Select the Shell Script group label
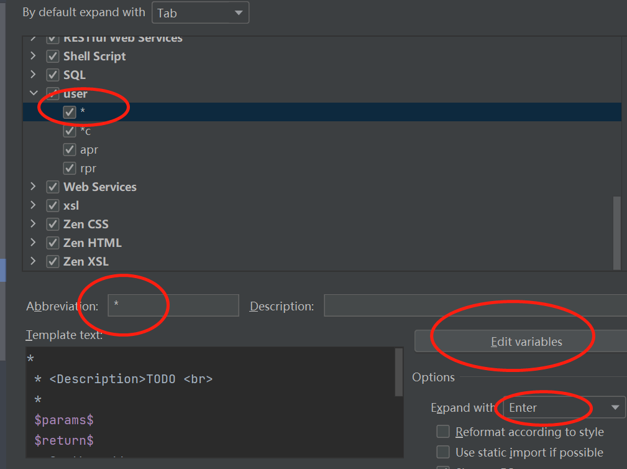The width and height of the screenshot is (627, 469). tap(94, 57)
